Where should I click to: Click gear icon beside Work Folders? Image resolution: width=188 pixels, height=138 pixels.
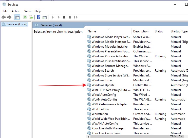point(89,109)
